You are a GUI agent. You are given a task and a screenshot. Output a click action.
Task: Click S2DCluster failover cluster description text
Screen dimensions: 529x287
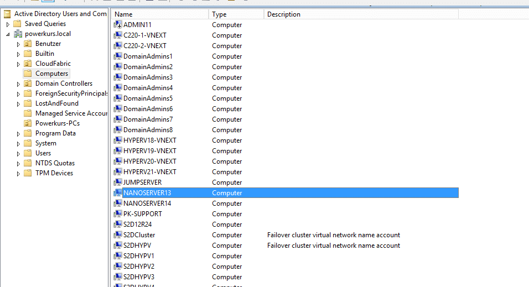tap(334, 234)
